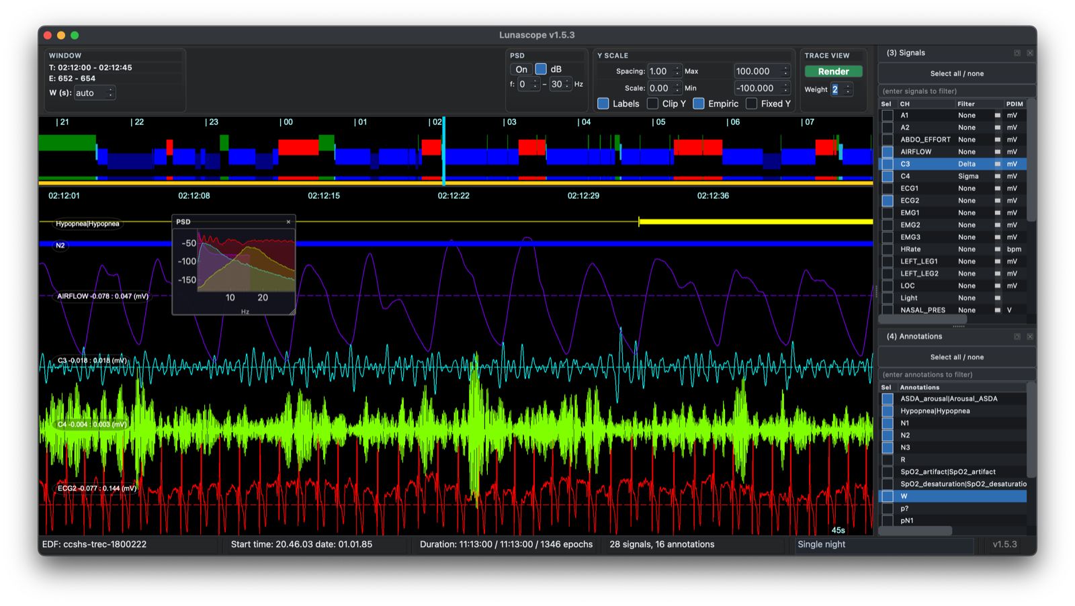Enable the Clip Y checkbox
The height and width of the screenshot is (606, 1075).
tap(652, 103)
